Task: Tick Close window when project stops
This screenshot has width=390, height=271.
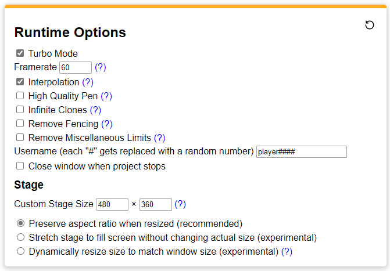Action: click(x=20, y=166)
